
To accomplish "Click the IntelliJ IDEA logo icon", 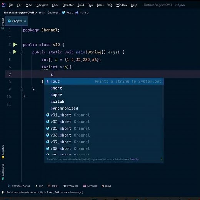I will pos(3,5).
